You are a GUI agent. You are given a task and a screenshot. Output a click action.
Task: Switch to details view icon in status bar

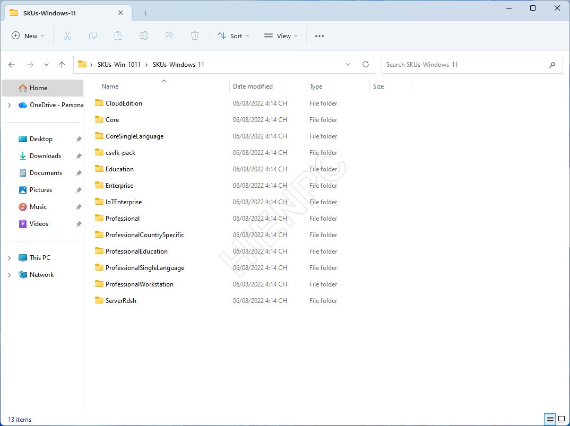click(x=550, y=419)
